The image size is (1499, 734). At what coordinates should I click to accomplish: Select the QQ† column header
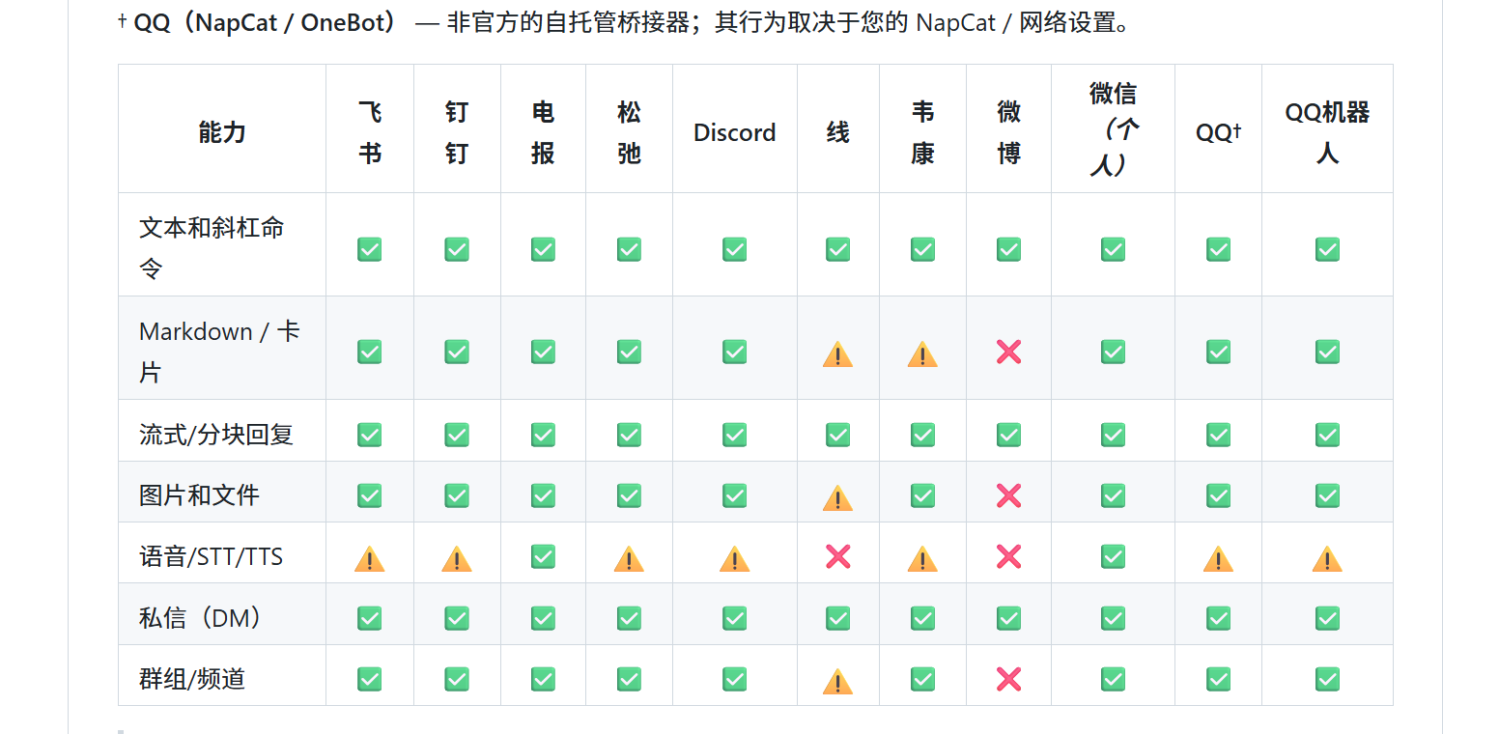tap(1217, 128)
